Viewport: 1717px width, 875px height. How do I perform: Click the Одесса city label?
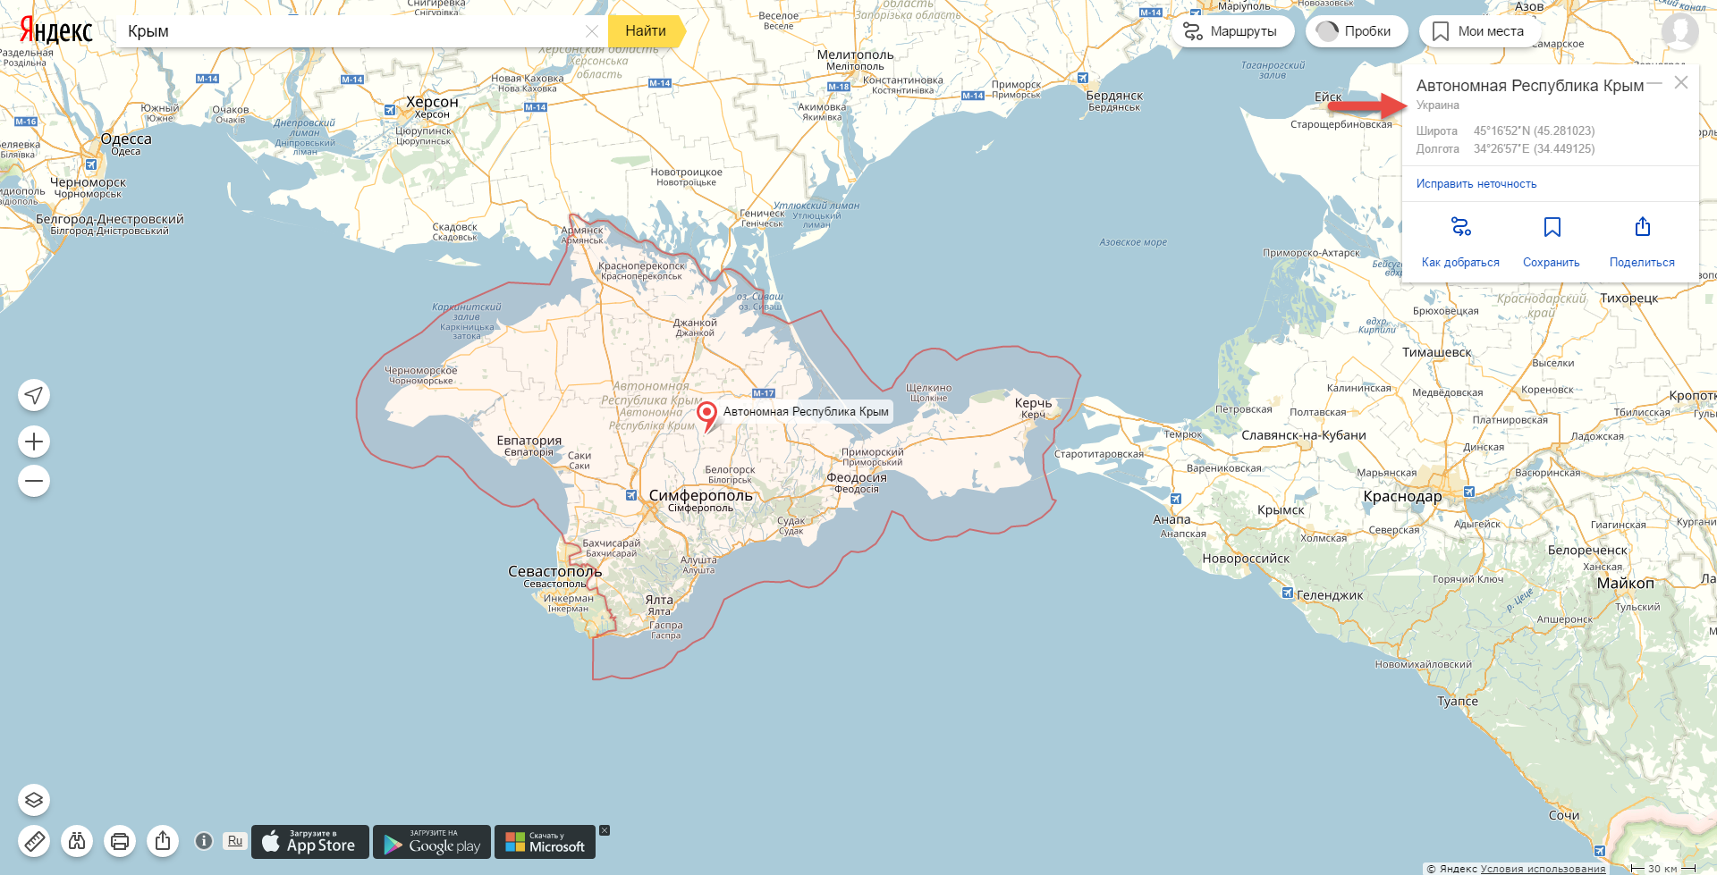(x=126, y=139)
